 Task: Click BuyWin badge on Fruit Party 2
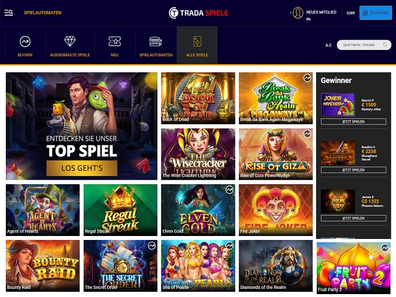click(385, 248)
